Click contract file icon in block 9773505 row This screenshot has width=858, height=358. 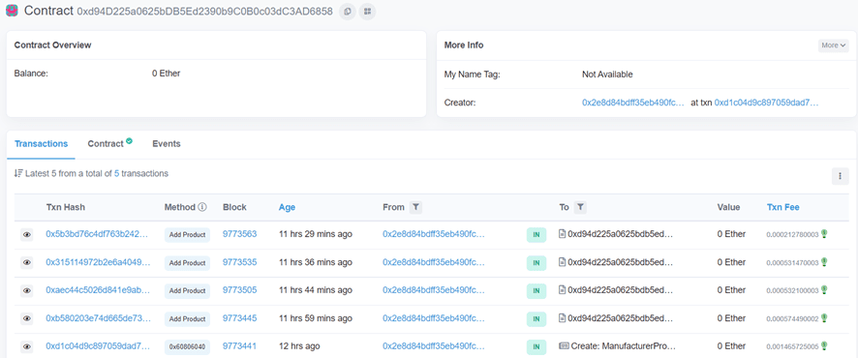pyautogui.click(x=562, y=289)
